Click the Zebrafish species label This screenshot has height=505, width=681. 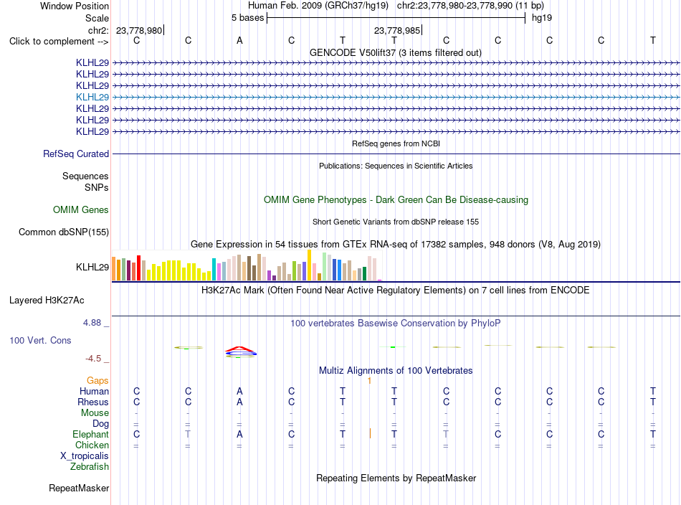tap(90, 467)
